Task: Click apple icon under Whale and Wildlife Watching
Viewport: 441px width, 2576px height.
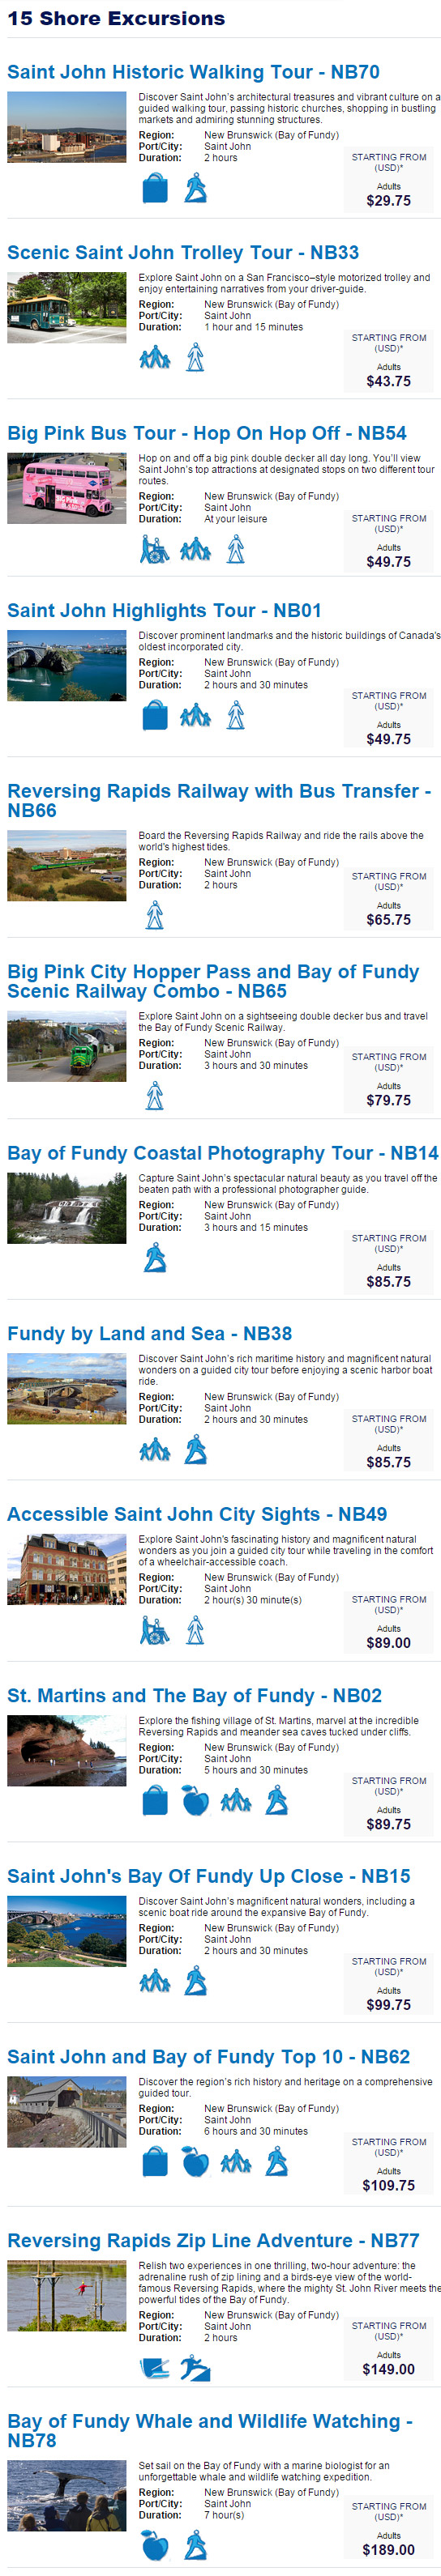Action: [155, 2544]
